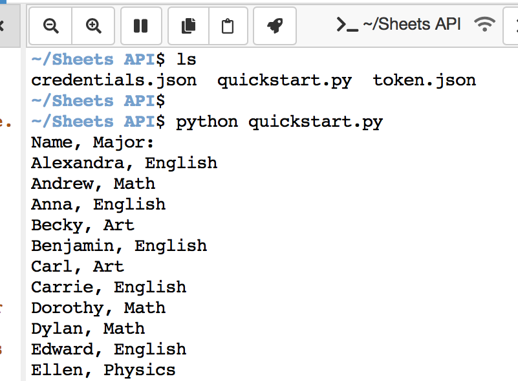Click the 'Alexandra, English' output row
518x381 pixels.
coord(124,163)
